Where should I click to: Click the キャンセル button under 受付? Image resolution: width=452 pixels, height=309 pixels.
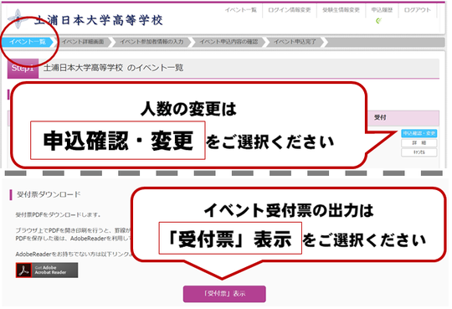[419, 152]
